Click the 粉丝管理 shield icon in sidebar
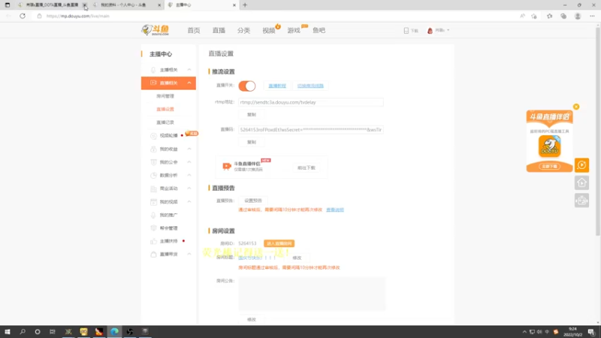 click(x=153, y=228)
